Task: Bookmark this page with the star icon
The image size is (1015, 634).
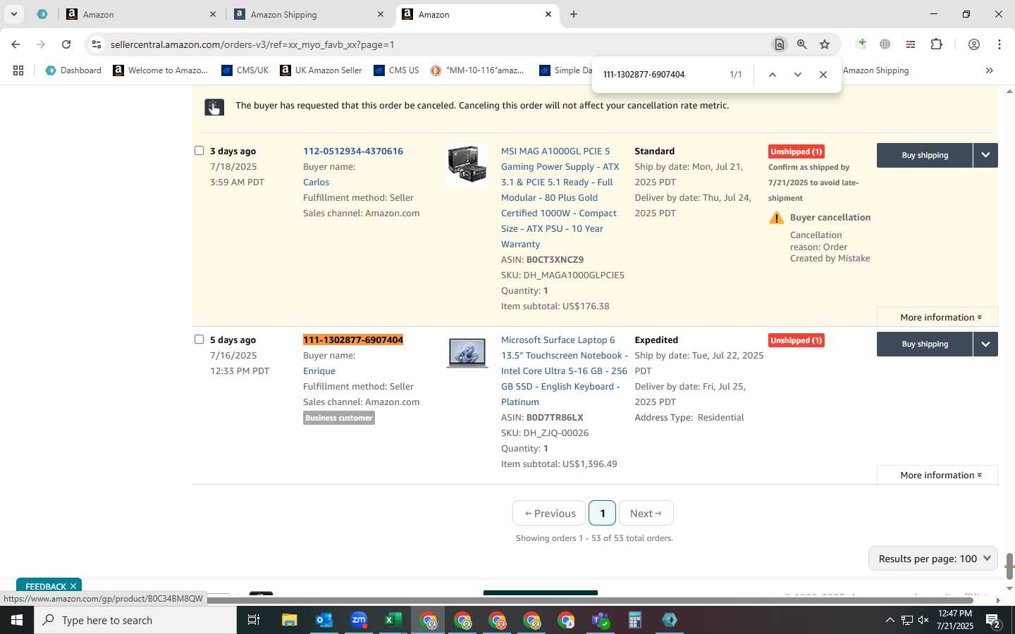Action: point(825,44)
